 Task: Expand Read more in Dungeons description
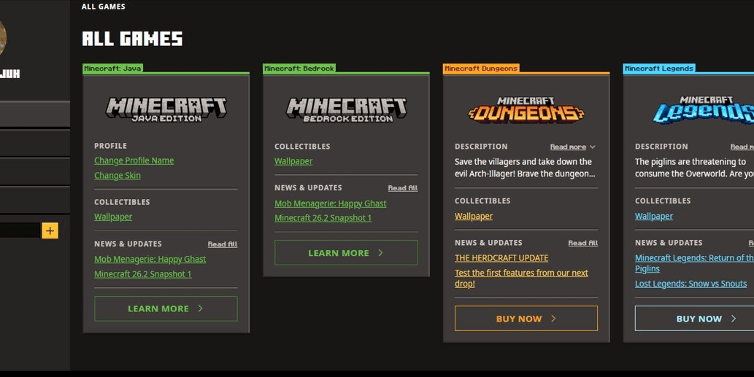tap(573, 147)
